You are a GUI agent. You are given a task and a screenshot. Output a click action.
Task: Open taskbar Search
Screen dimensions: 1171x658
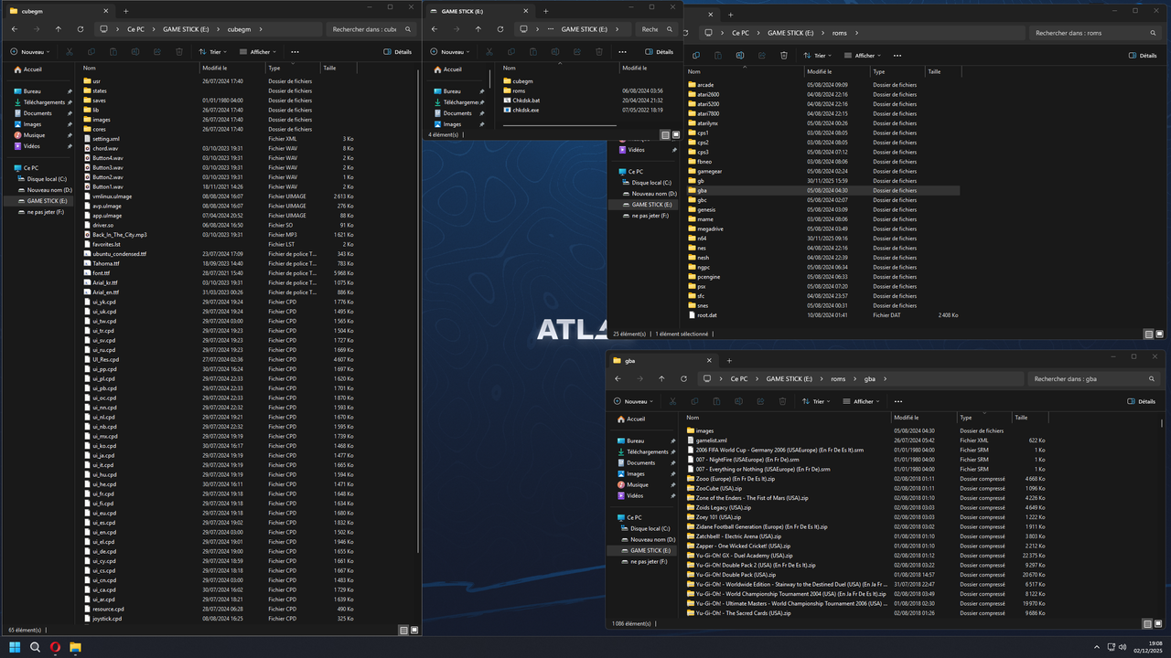point(35,647)
